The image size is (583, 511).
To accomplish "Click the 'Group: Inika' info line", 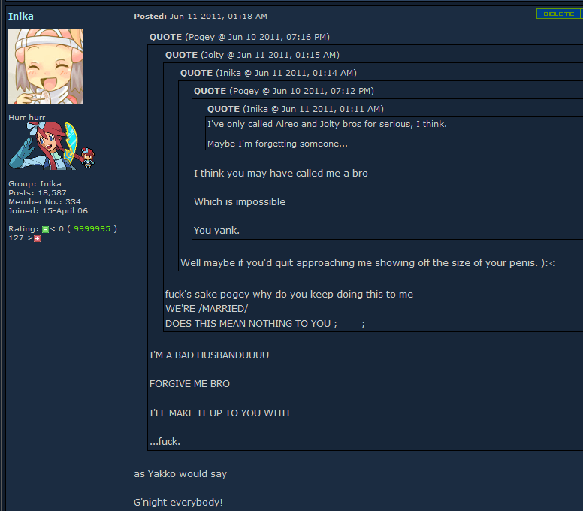I will point(35,183).
